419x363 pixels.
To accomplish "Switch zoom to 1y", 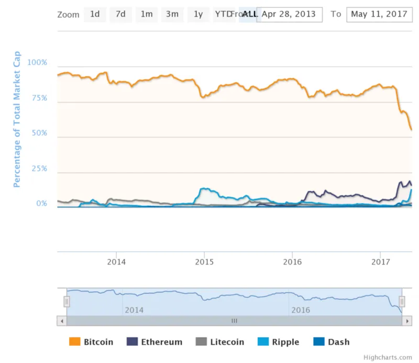I will point(199,14).
